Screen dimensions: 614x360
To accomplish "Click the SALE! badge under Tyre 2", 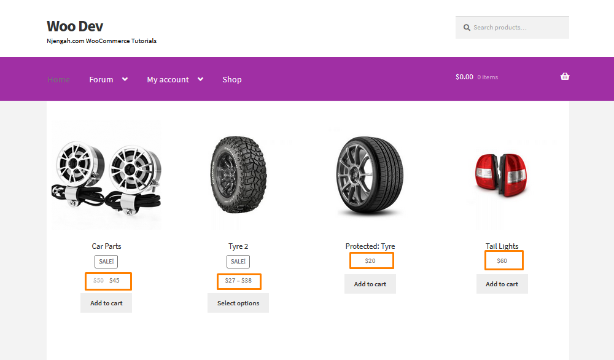I will [238, 261].
